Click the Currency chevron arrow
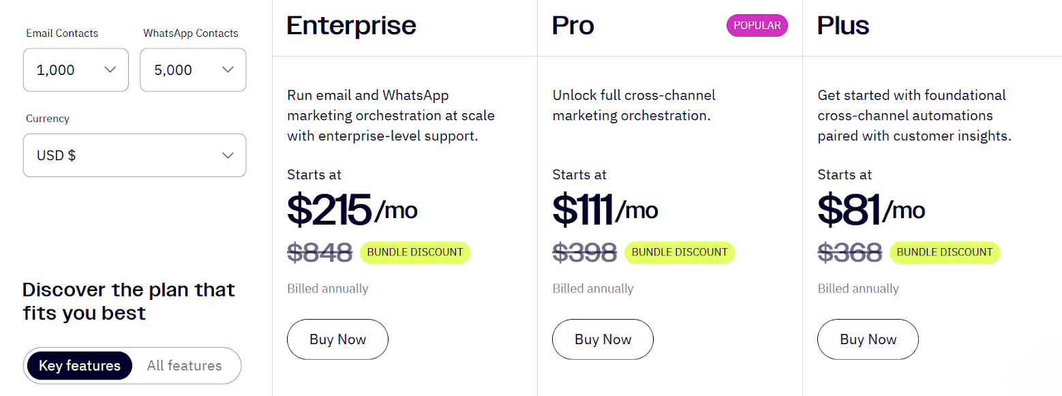Screen dimensions: 1062x396 click(228, 155)
